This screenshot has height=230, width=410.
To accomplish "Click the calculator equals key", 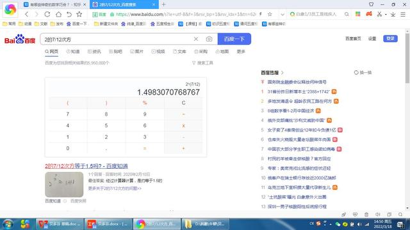I will click(145, 148).
